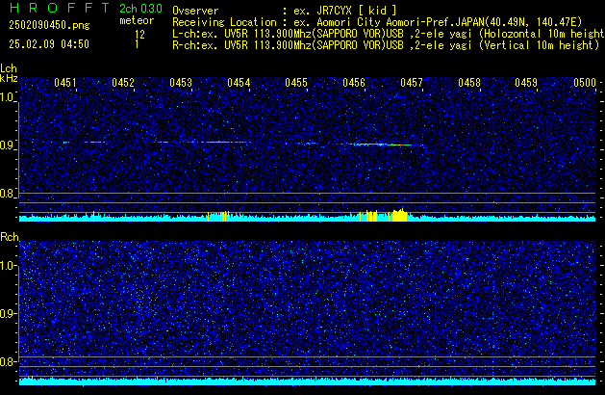Viewport: 605px width, 395px height.
Task: Select the Rch 0.9 frequency tick label
Action: pyautogui.click(x=7, y=313)
